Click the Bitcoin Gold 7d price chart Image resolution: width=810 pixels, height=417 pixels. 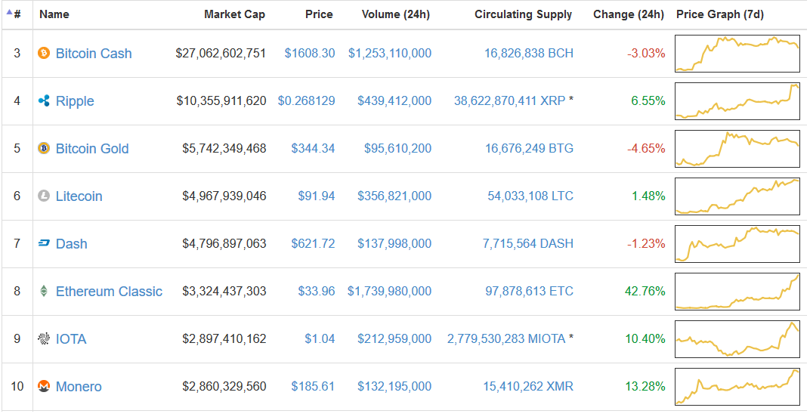737,149
